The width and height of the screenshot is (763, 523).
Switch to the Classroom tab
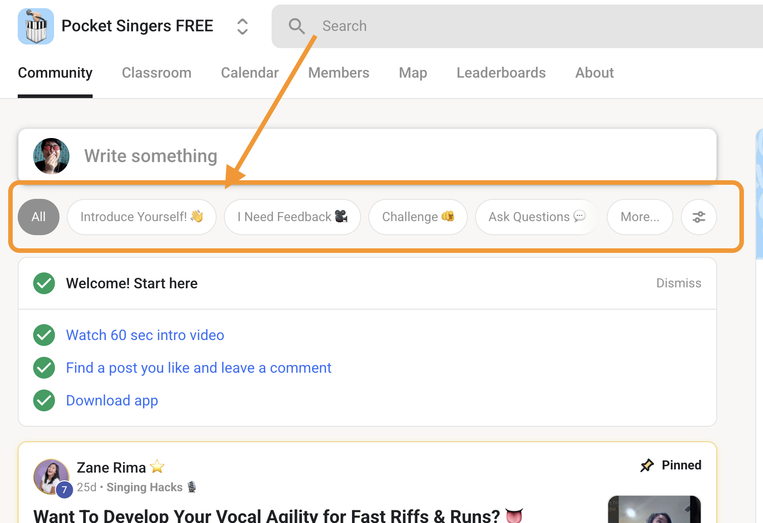tap(156, 73)
